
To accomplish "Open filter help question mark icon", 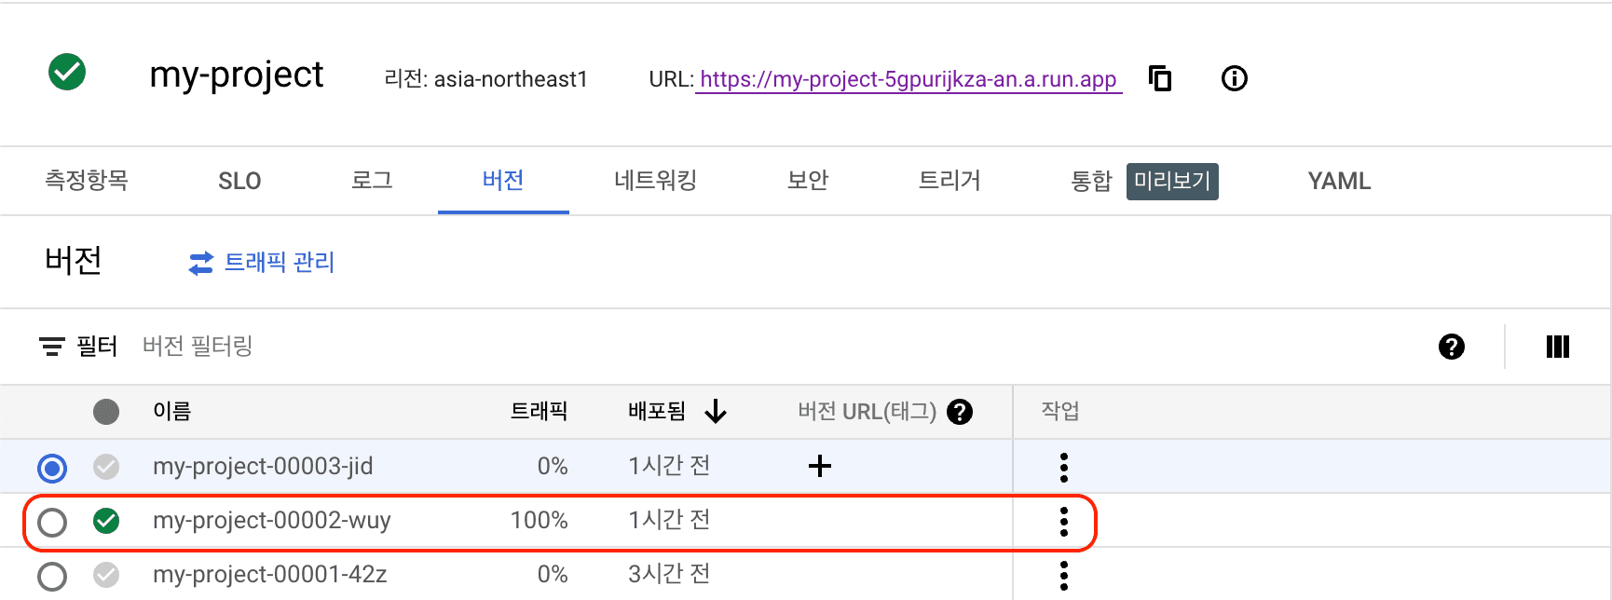I will (x=1451, y=347).
